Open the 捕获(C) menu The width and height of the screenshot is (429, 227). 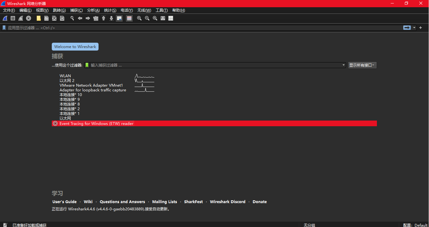click(76, 10)
